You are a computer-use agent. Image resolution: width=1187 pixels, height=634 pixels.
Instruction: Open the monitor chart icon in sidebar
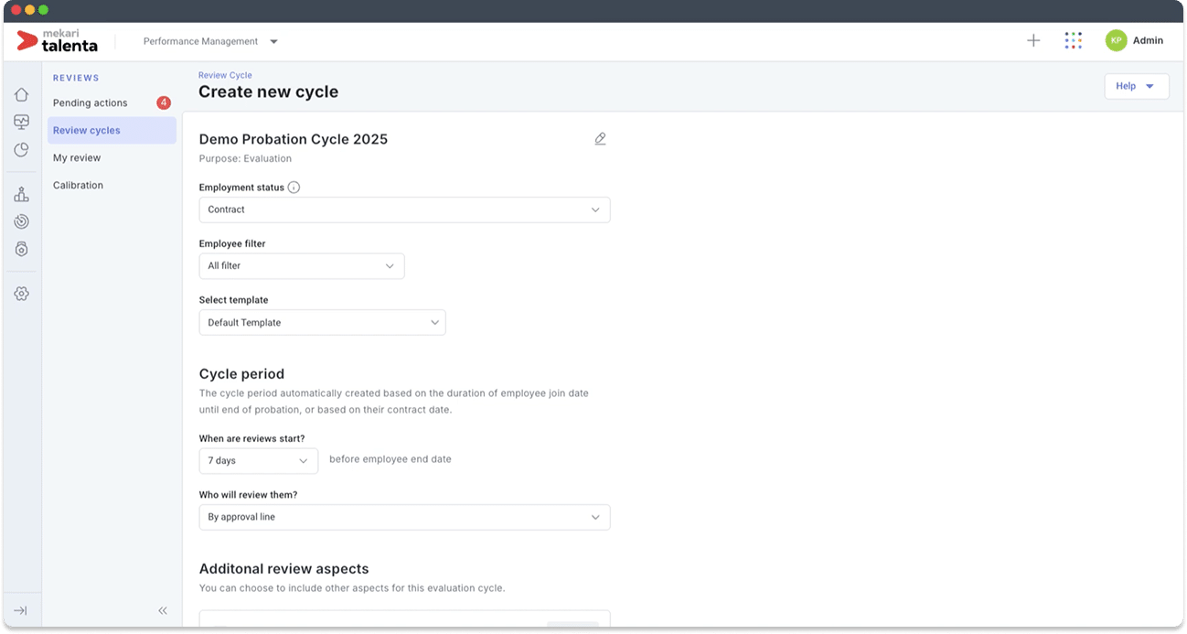[21, 122]
